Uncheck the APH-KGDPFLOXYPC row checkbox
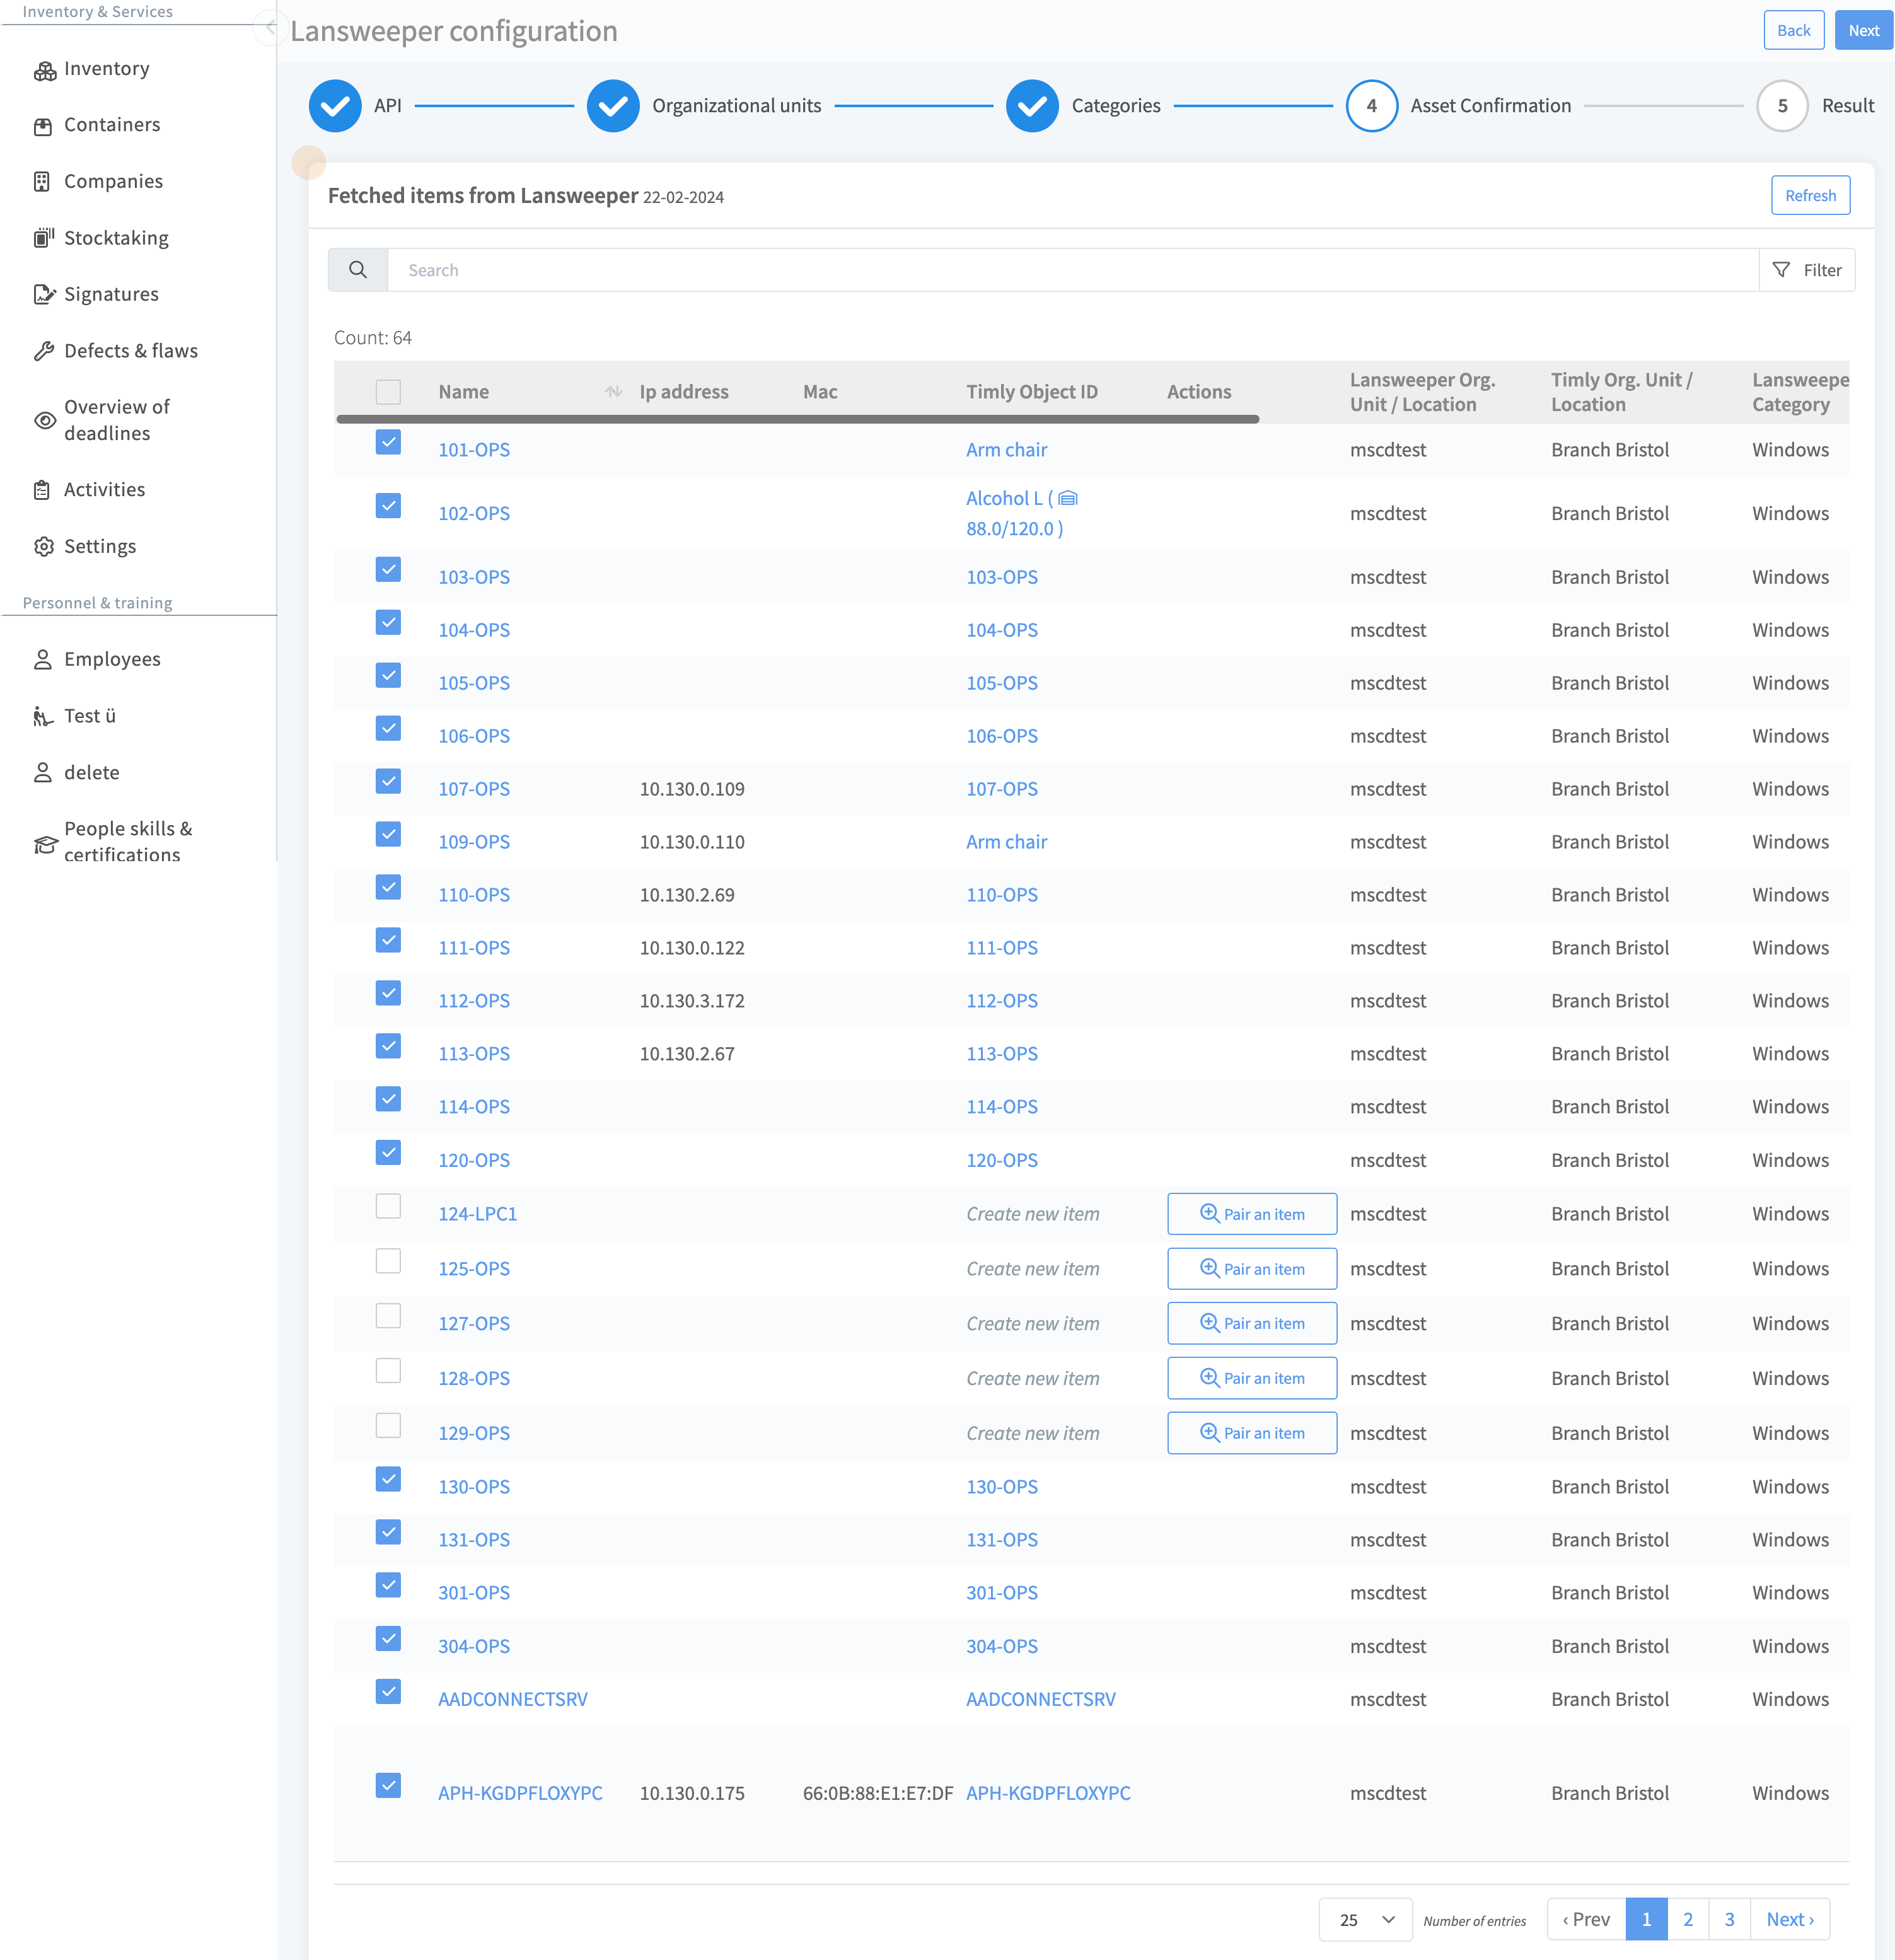The height and width of the screenshot is (1960, 1895). pos(388,1785)
